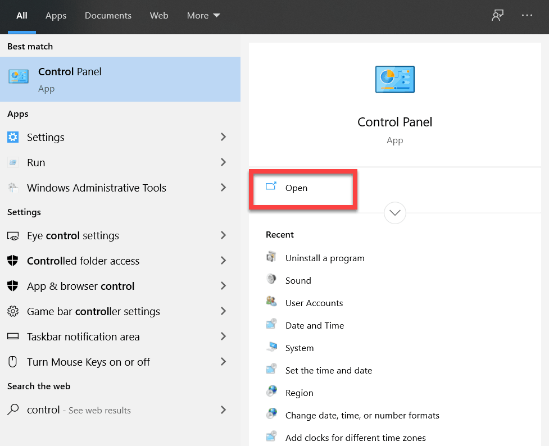
Task: Expand App & browser control arrow
Action: coord(224,286)
